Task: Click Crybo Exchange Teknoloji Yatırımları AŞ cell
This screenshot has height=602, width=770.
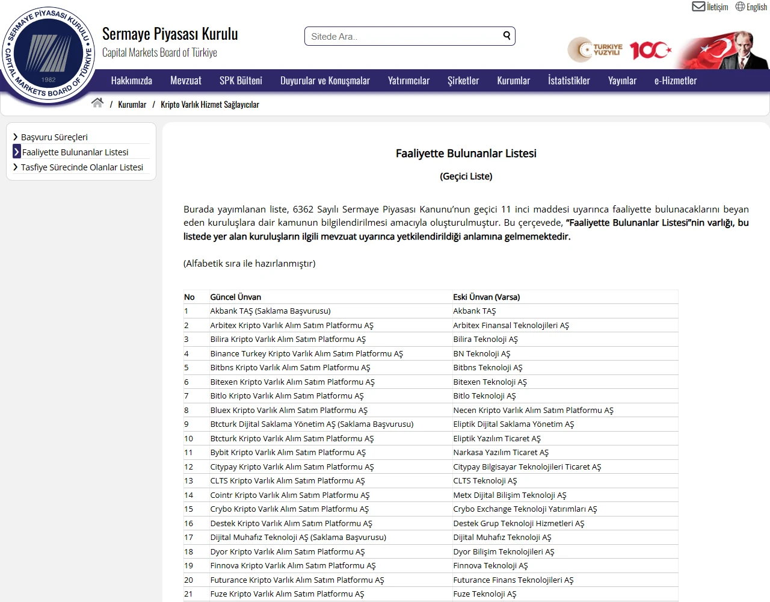Action: pos(525,509)
